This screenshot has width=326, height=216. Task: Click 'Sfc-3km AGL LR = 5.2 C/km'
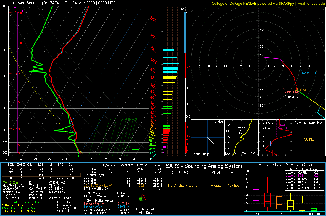[21, 202]
